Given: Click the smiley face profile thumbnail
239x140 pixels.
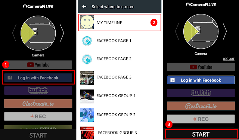Looking at the screenshot, I should coord(87,22).
